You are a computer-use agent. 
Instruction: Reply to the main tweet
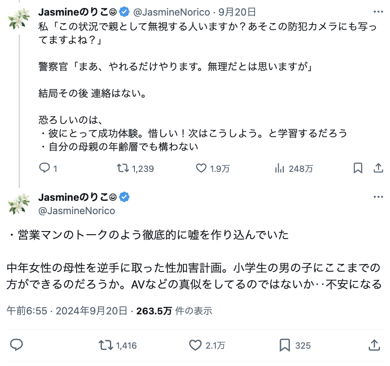click(16, 345)
